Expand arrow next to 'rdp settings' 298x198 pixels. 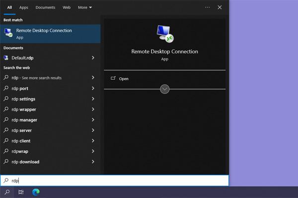click(93, 99)
